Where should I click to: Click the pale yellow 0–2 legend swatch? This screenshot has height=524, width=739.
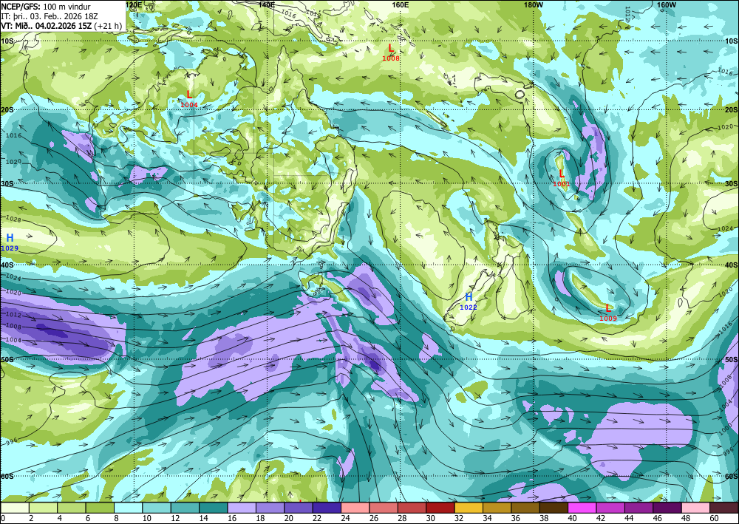click(15, 508)
